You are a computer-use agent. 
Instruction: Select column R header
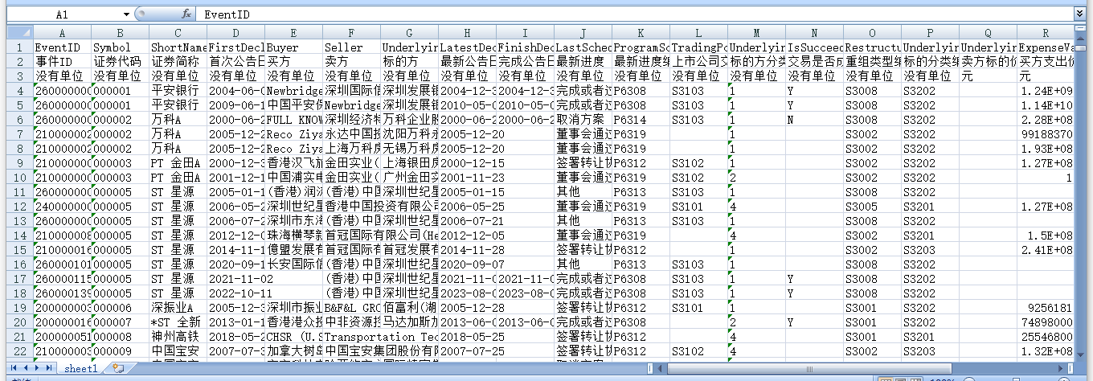(1046, 33)
